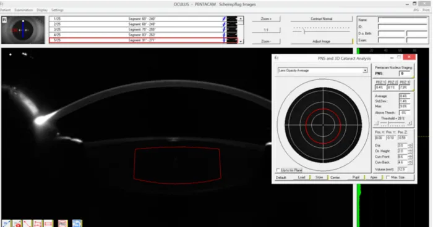Click the delete measurement icon with red X
Screen dimensions: 433x227
click(x=17, y=223)
